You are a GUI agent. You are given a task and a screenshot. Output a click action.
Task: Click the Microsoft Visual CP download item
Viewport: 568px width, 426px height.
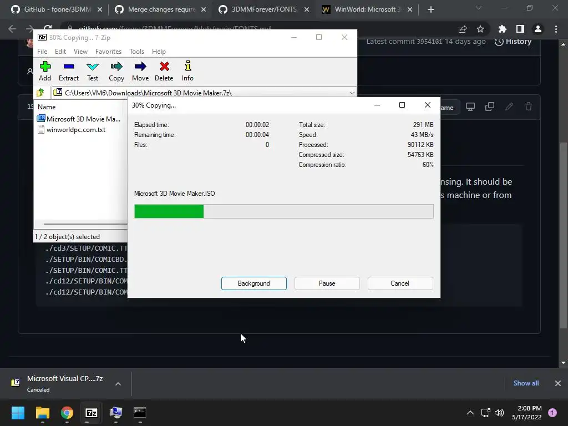tap(64, 384)
